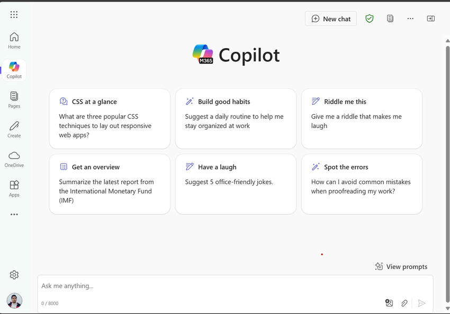Open settings gear in sidebar
The width and height of the screenshot is (450, 314).
tap(14, 275)
